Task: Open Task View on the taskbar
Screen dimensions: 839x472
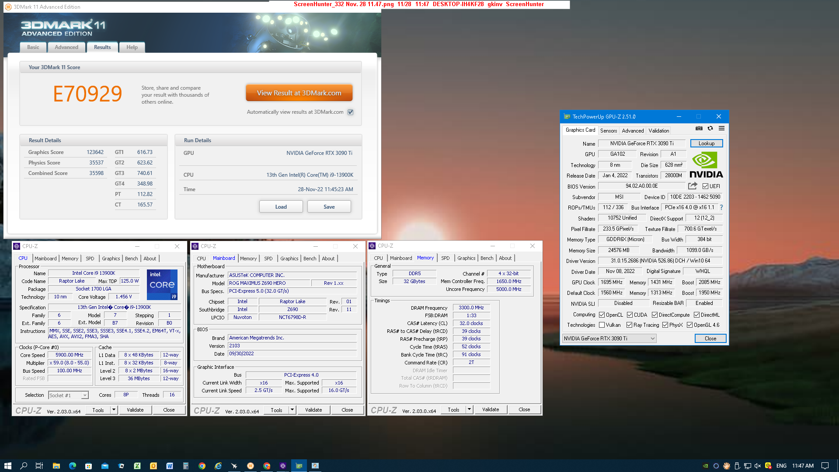Action: [39, 465]
